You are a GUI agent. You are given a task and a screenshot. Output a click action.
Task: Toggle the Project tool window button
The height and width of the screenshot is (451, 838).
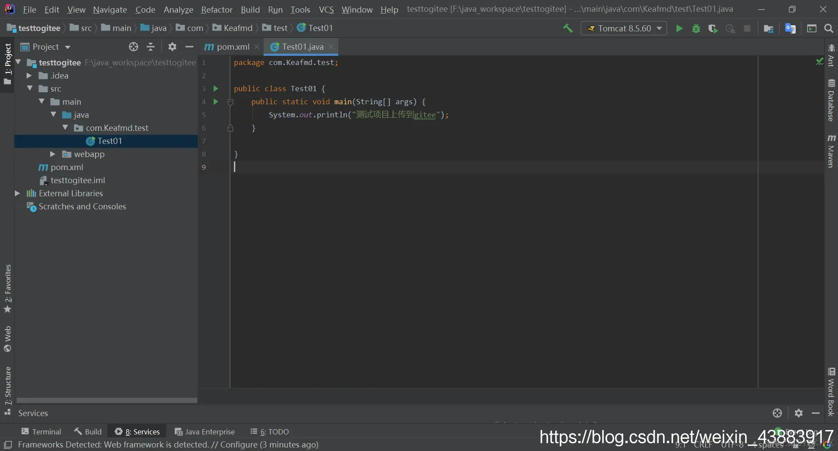point(7,65)
